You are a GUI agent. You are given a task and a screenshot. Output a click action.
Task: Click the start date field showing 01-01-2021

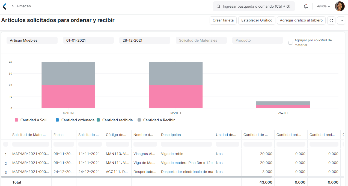point(88,40)
